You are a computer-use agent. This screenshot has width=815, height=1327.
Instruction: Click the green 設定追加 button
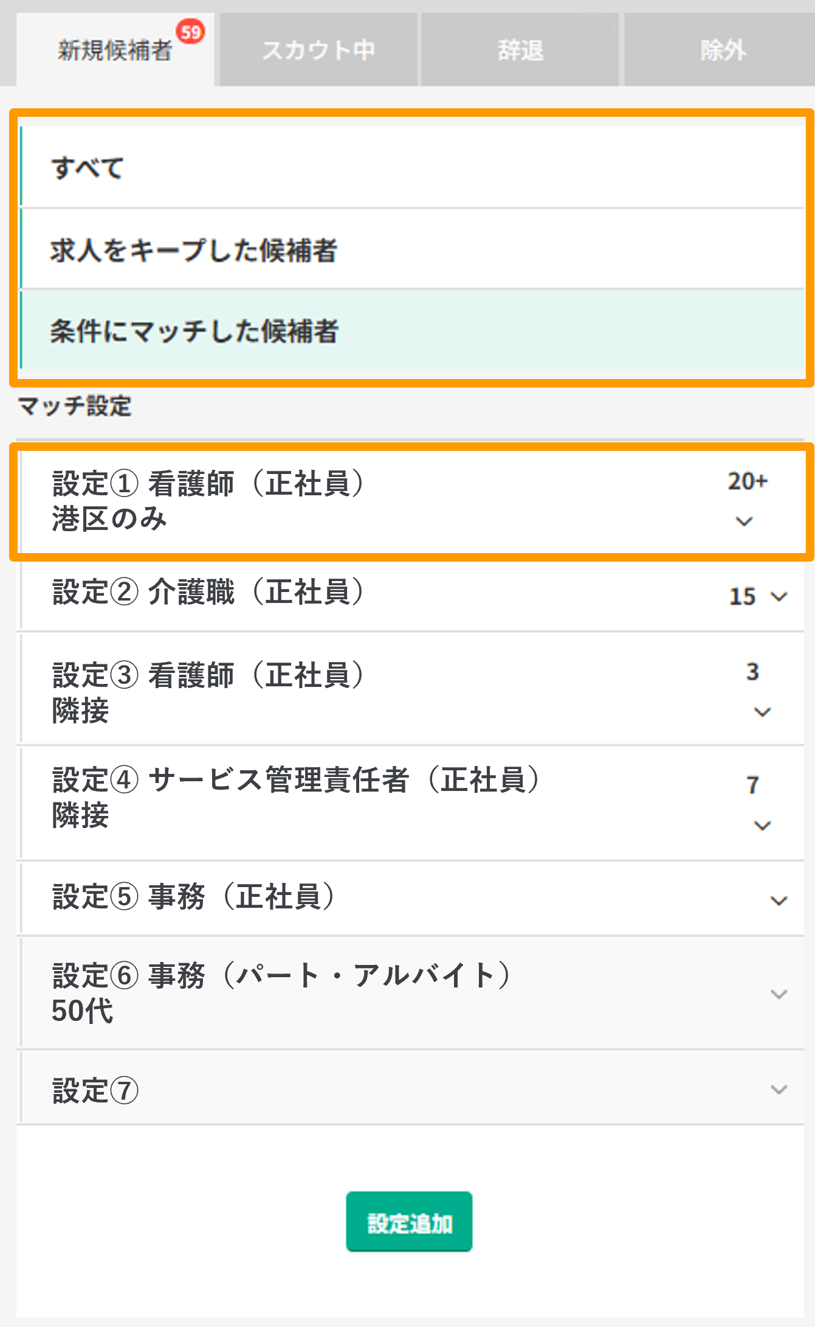[408, 1221]
